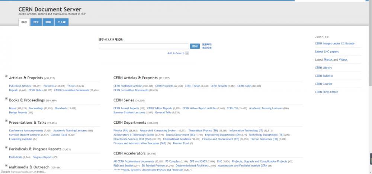Open Engineering Department (EN) link

[223, 135]
